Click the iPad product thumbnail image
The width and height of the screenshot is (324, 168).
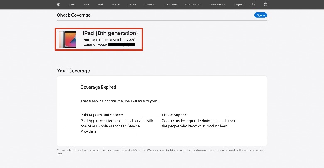pyautogui.click(x=68, y=39)
